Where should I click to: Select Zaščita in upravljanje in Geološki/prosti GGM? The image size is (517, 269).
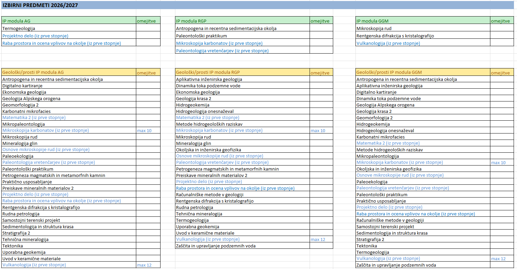(x=396, y=265)
